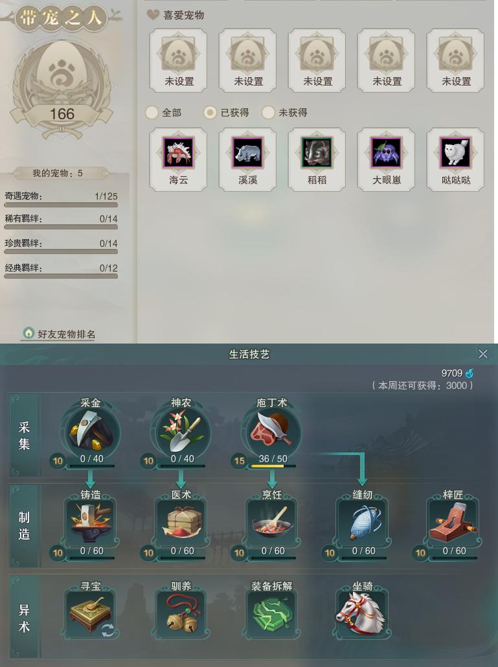Open the 驯养 taming bells icon

click(182, 614)
